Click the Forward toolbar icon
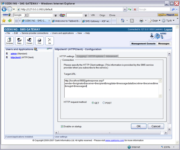Image resolution: width=180 pixels, height=150 pixels. point(29,41)
